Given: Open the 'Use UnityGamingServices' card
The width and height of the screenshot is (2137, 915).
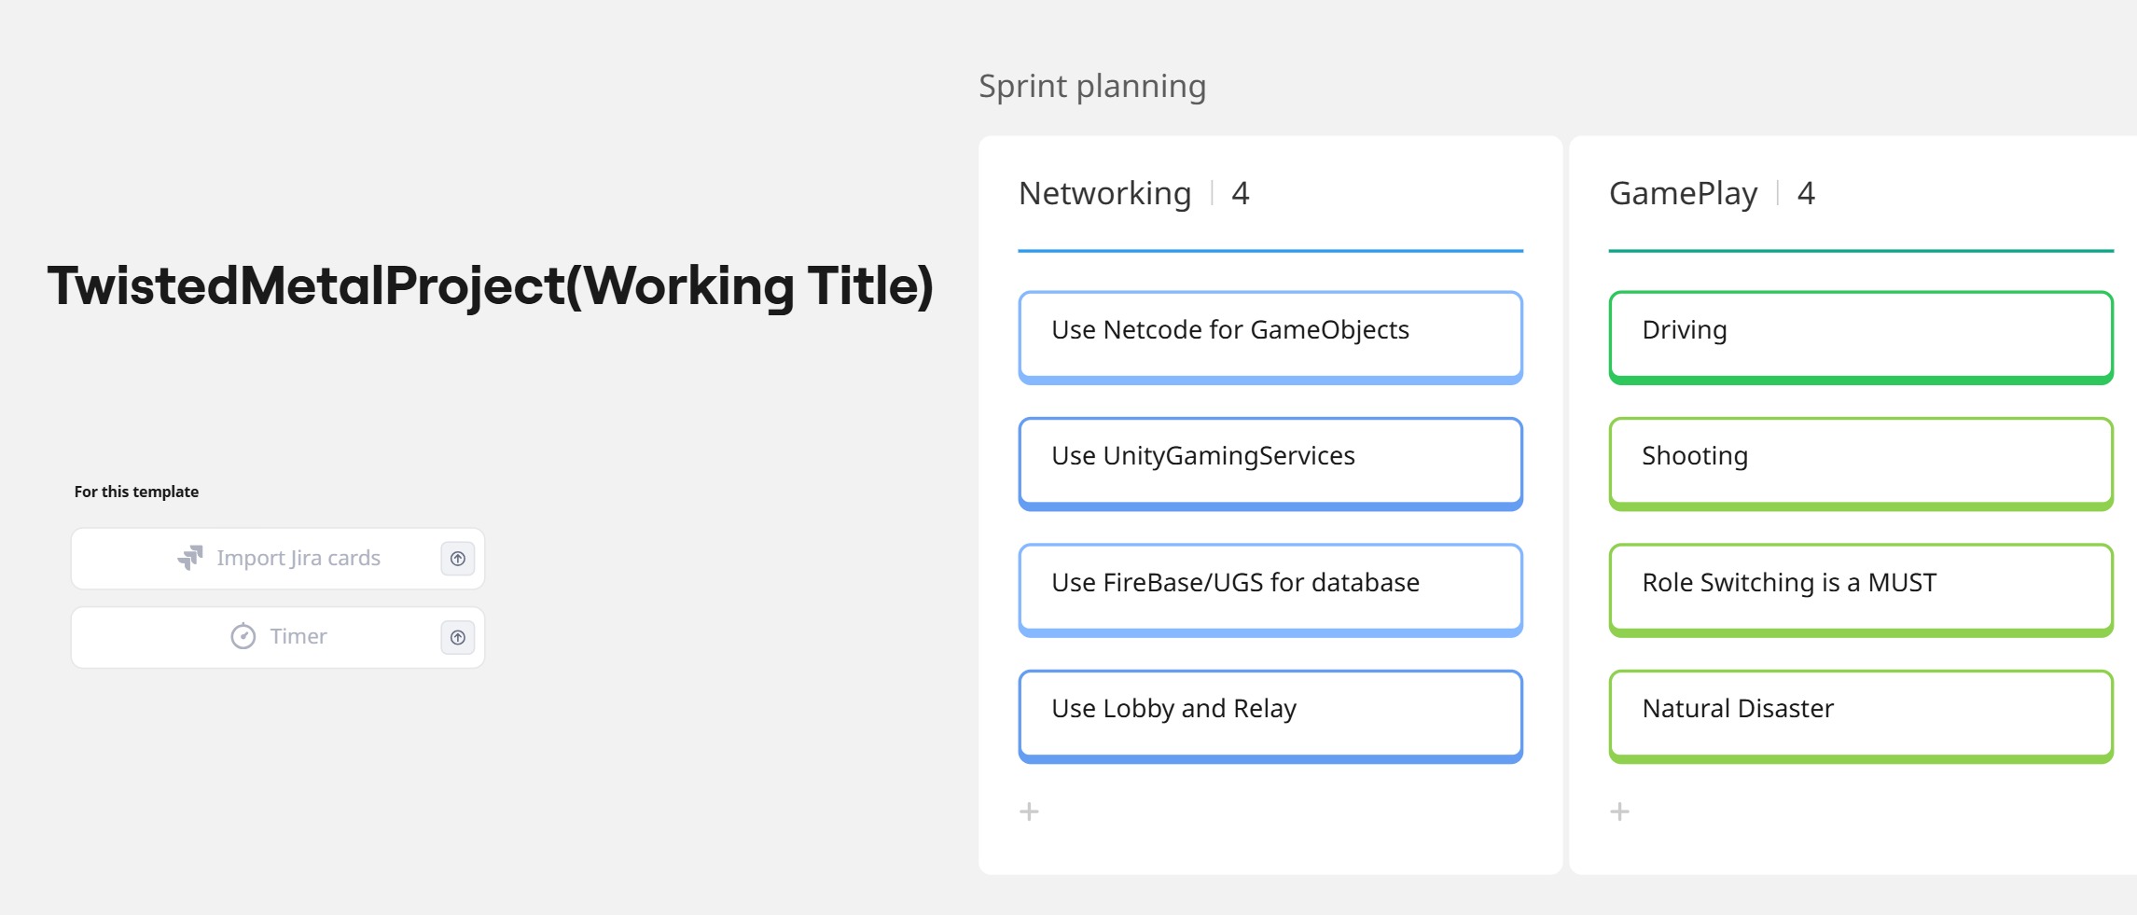Looking at the screenshot, I should [1270, 464].
